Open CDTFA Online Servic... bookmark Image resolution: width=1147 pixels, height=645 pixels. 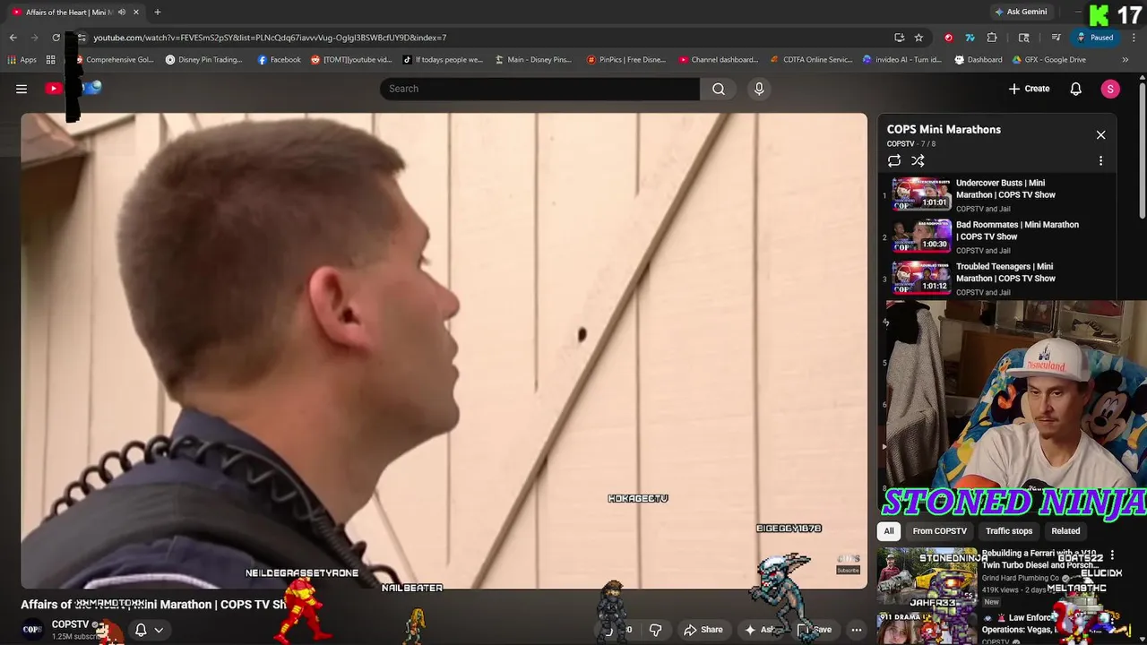(x=812, y=60)
